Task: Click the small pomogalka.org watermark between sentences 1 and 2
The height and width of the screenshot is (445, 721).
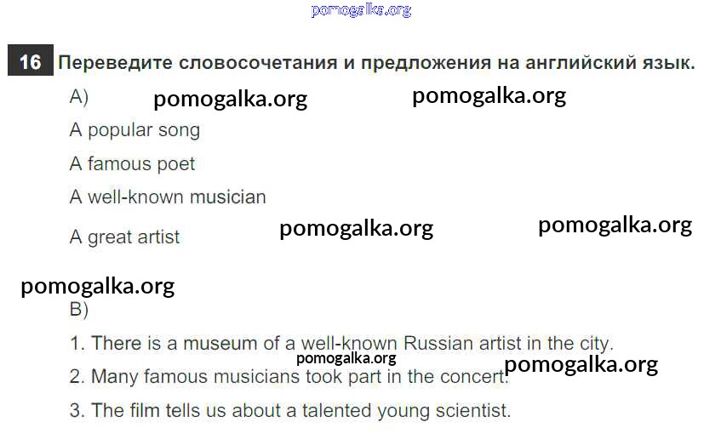Action: pos(346,358)
